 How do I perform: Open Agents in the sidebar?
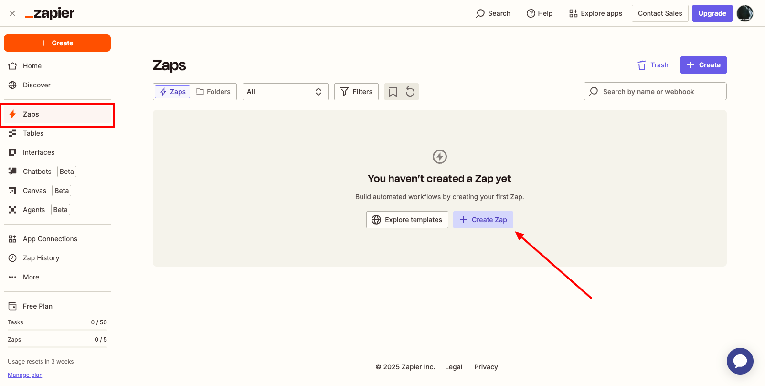tap(57, 210)
